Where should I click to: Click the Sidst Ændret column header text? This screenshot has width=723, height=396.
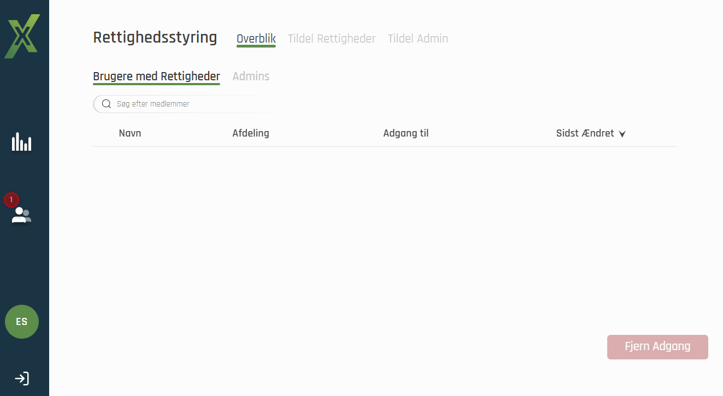click(x=585, y=133)
